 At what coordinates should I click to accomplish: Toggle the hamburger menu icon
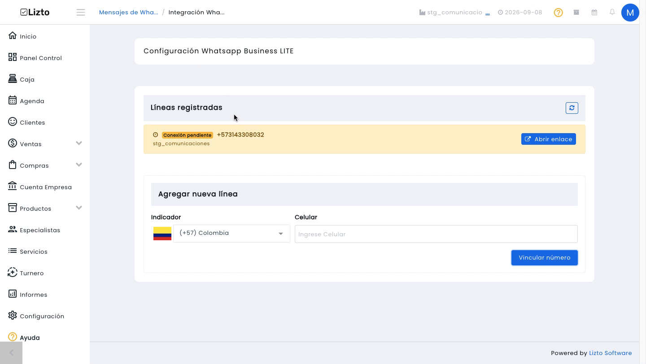pos(81,13)
